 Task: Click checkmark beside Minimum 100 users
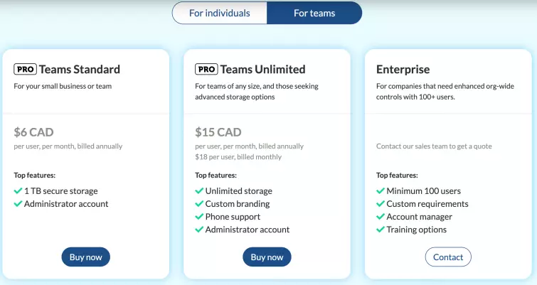coord(381,190)
